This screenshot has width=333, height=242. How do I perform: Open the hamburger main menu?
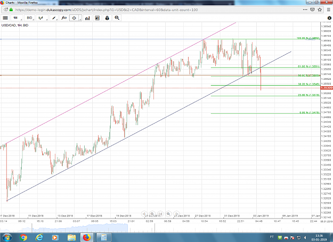(5, 18)
